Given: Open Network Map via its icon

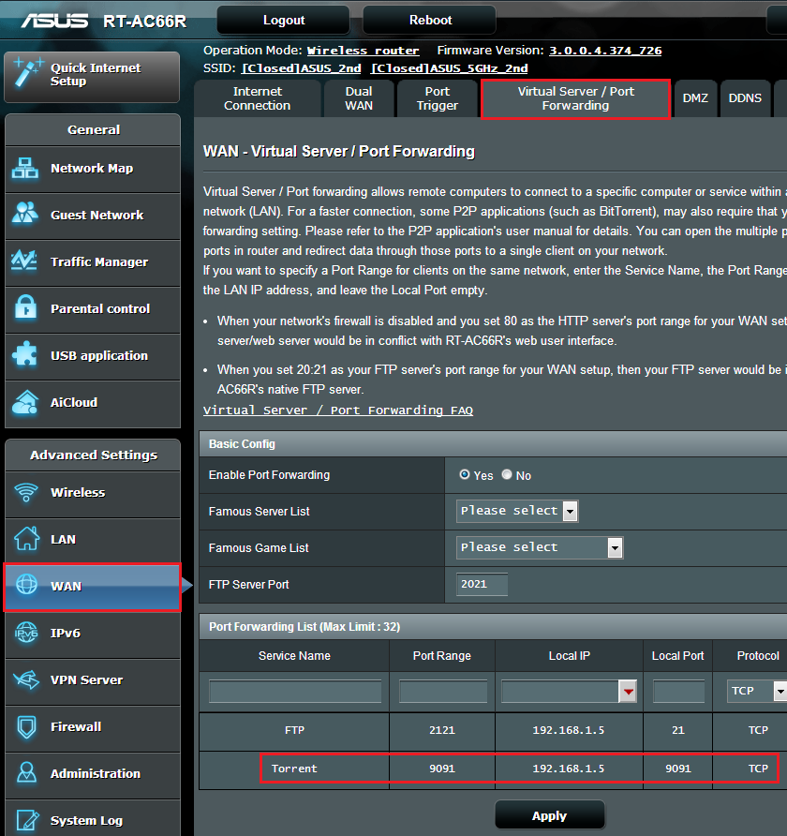Looking at the screenshot, I should pos(25,169).
